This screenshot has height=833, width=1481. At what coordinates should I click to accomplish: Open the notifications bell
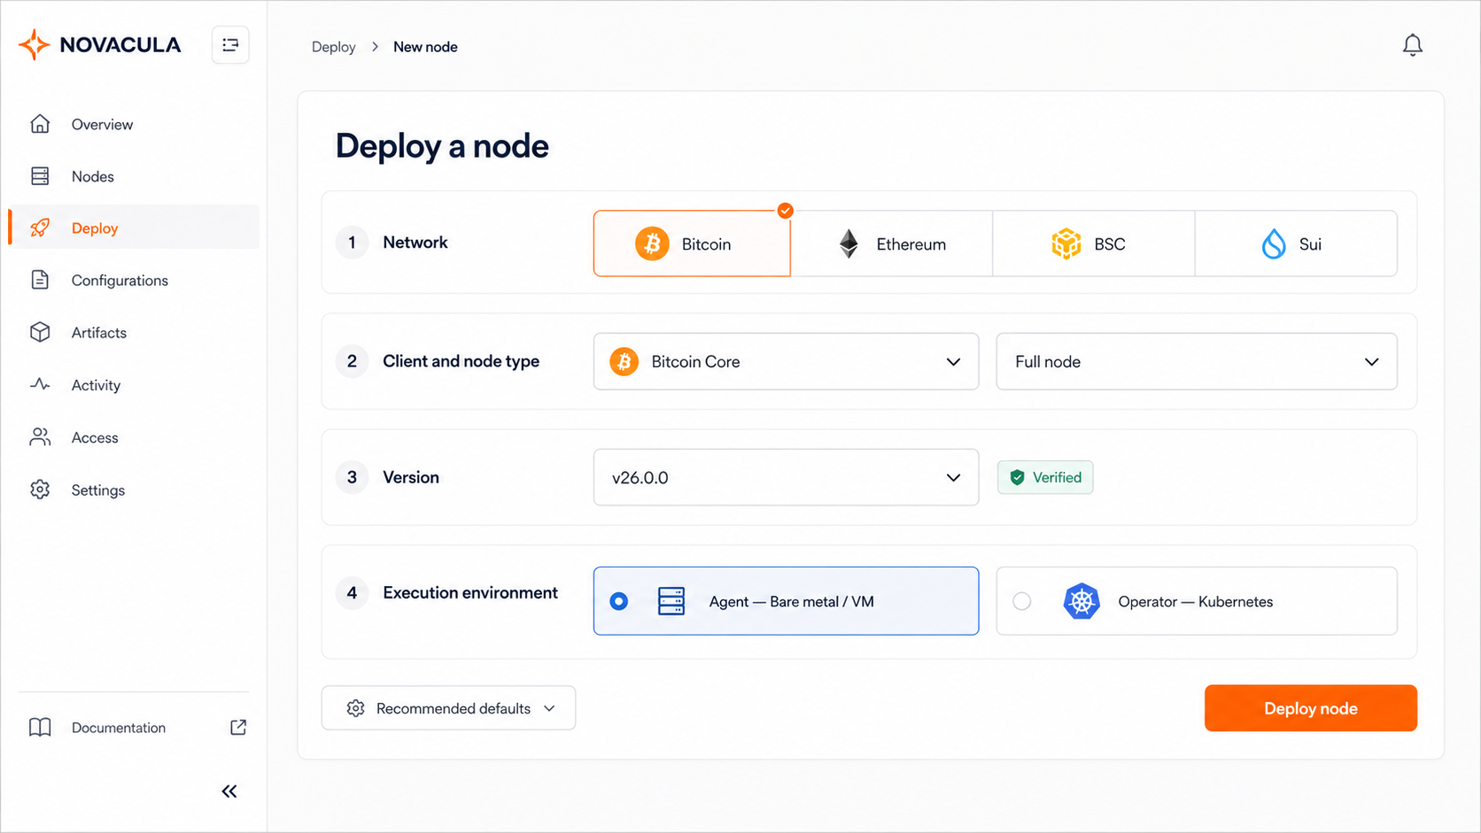(x=1413, y=45)
